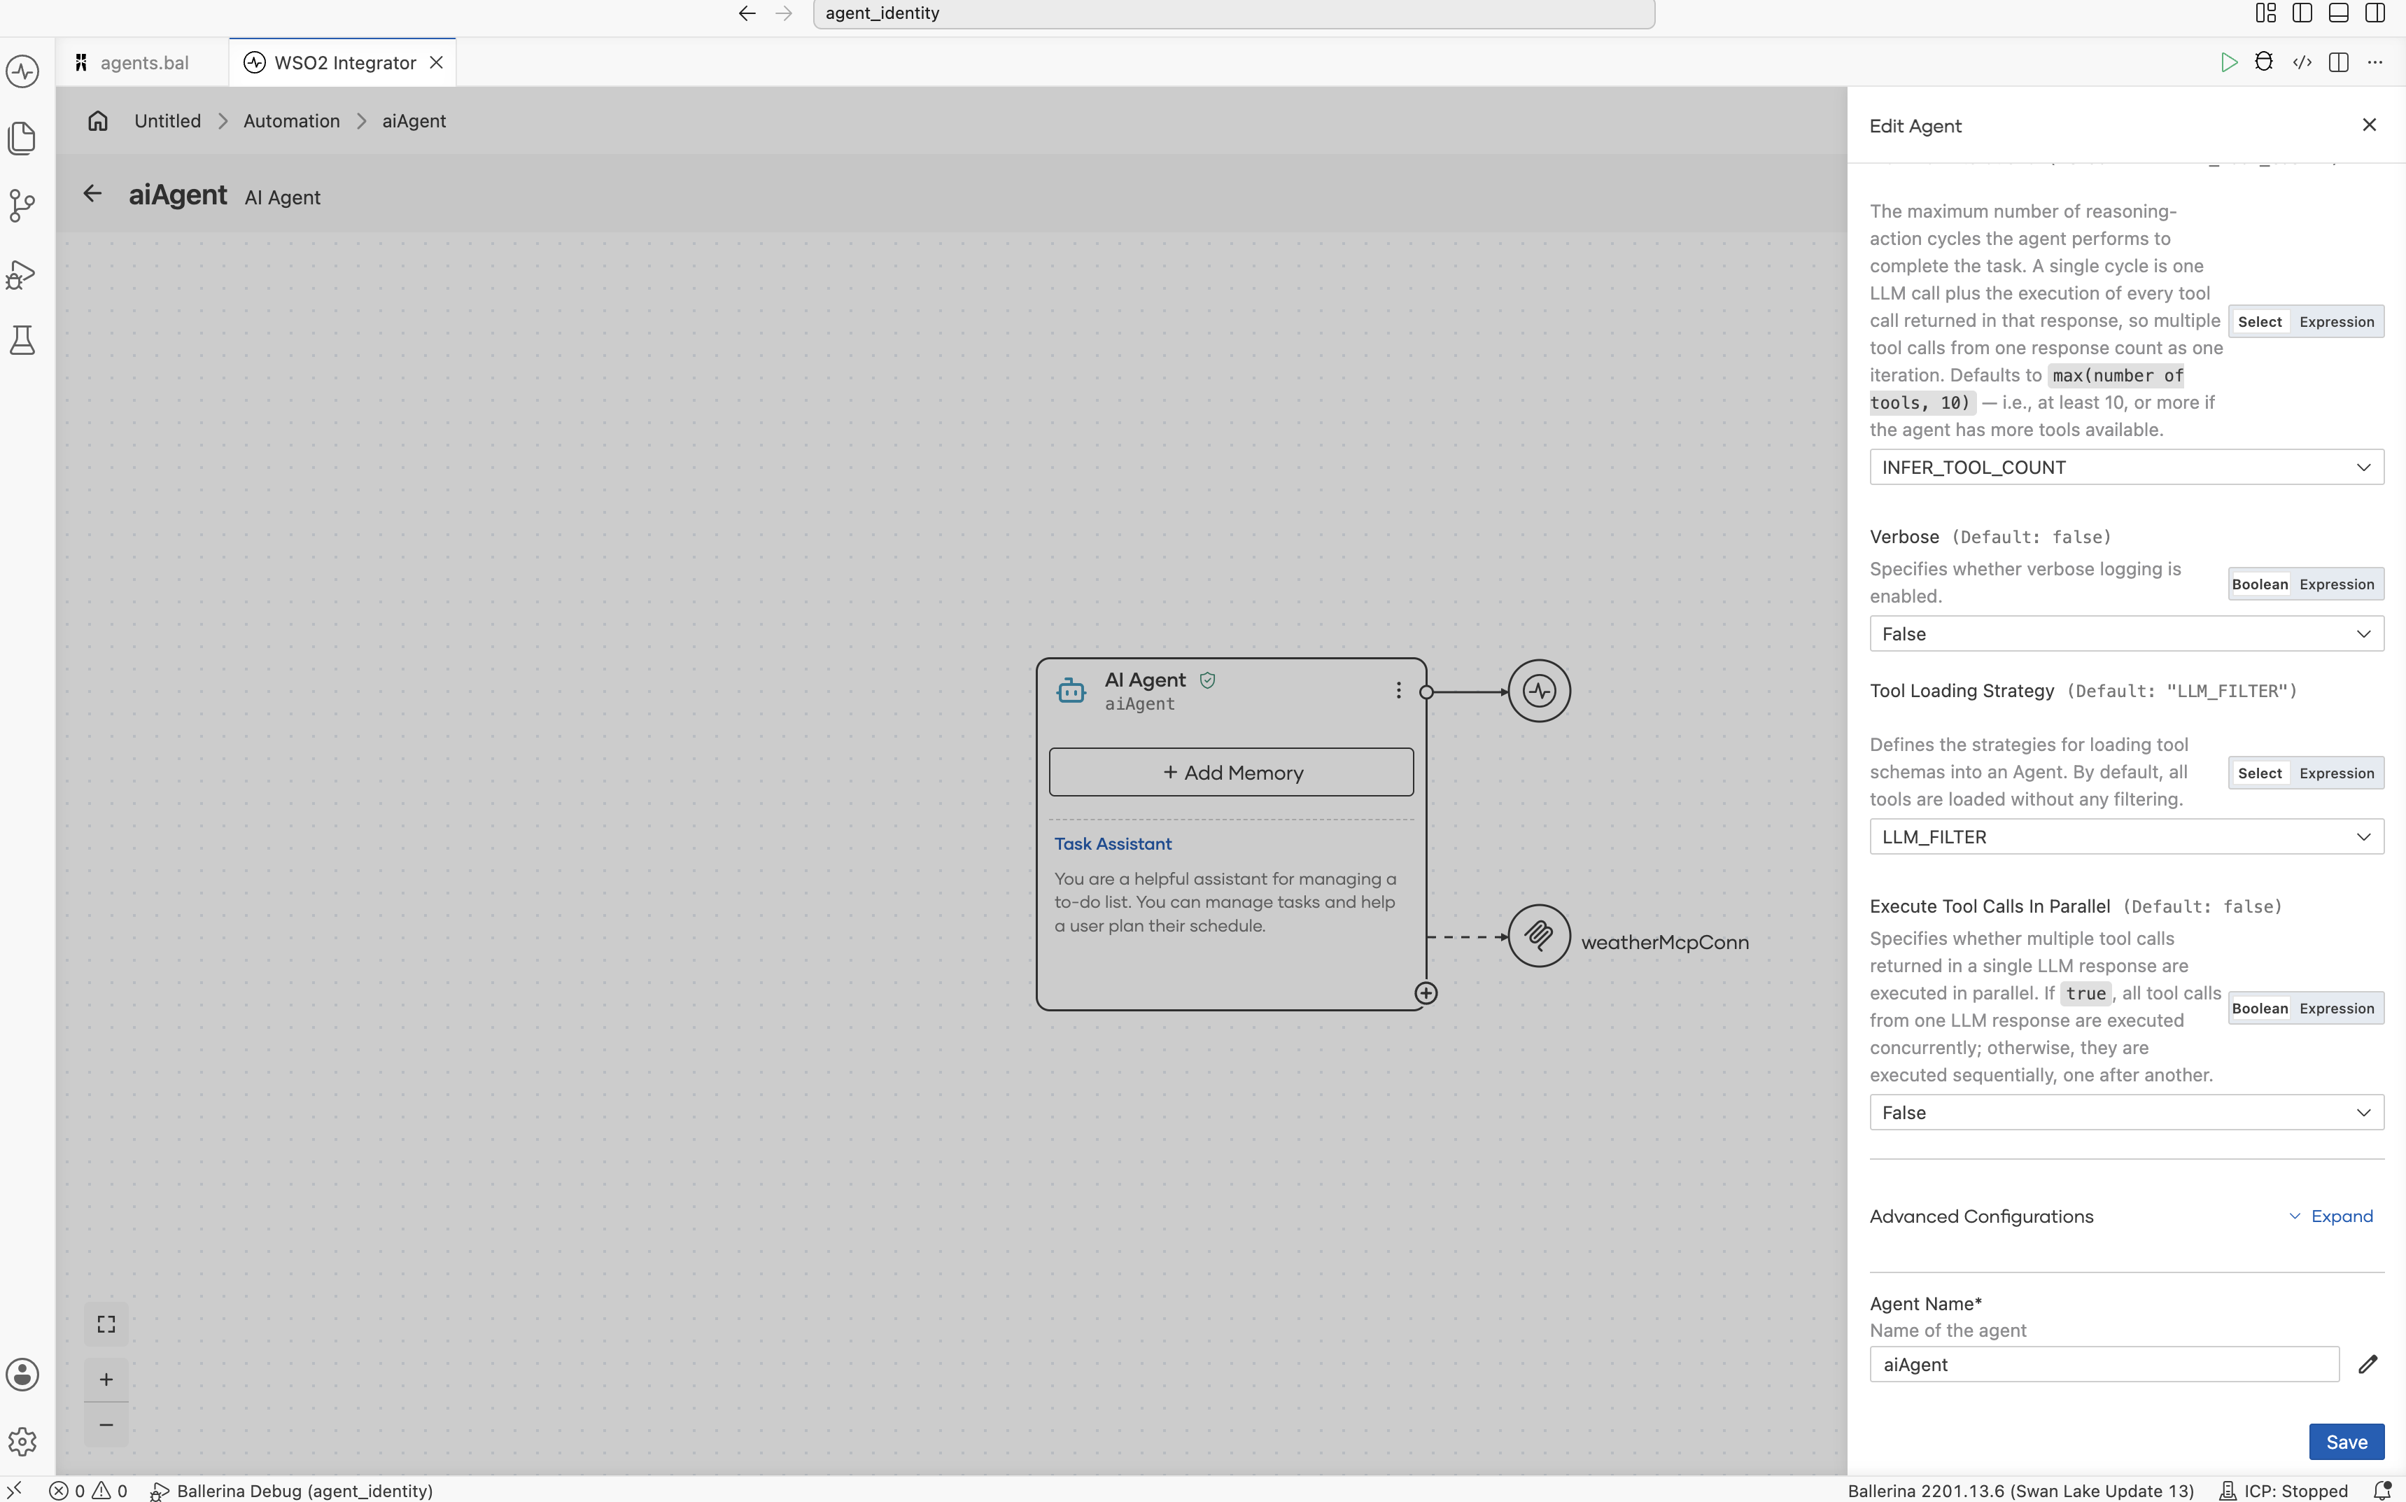Click the weatherMcpConn tool node icon
This screenshot has height=1502, width=2406.
[1539, 936]
